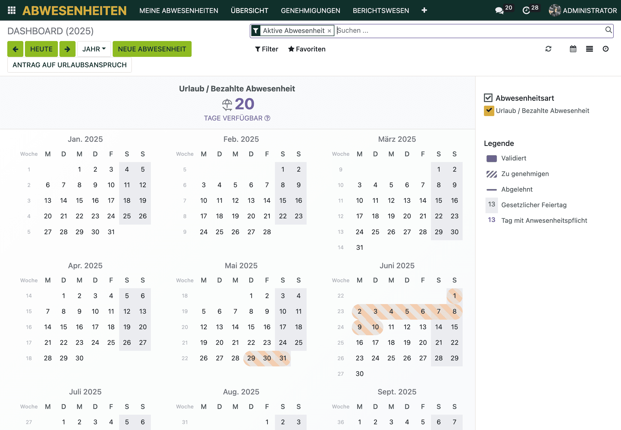
Task: Open the Genehmigungen menu
Action: pos(310,10)
